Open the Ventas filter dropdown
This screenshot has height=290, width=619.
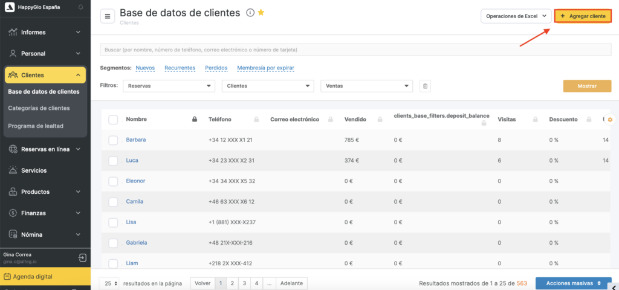(x=366, y=86)
